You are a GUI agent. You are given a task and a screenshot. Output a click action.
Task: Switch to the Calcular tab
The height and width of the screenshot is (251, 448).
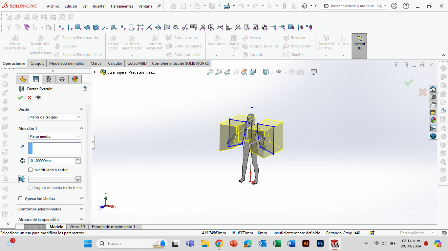[115, 63]
